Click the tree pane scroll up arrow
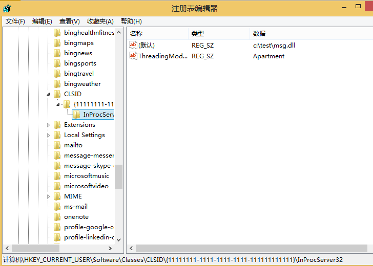Image resolution: width=373 pixels, height=266 pixels. pos(119,32)
